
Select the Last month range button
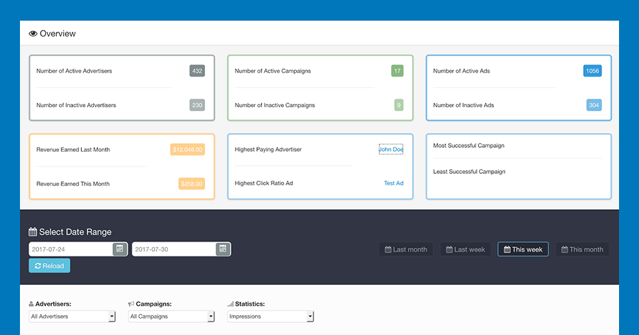(x=406, y=249)
